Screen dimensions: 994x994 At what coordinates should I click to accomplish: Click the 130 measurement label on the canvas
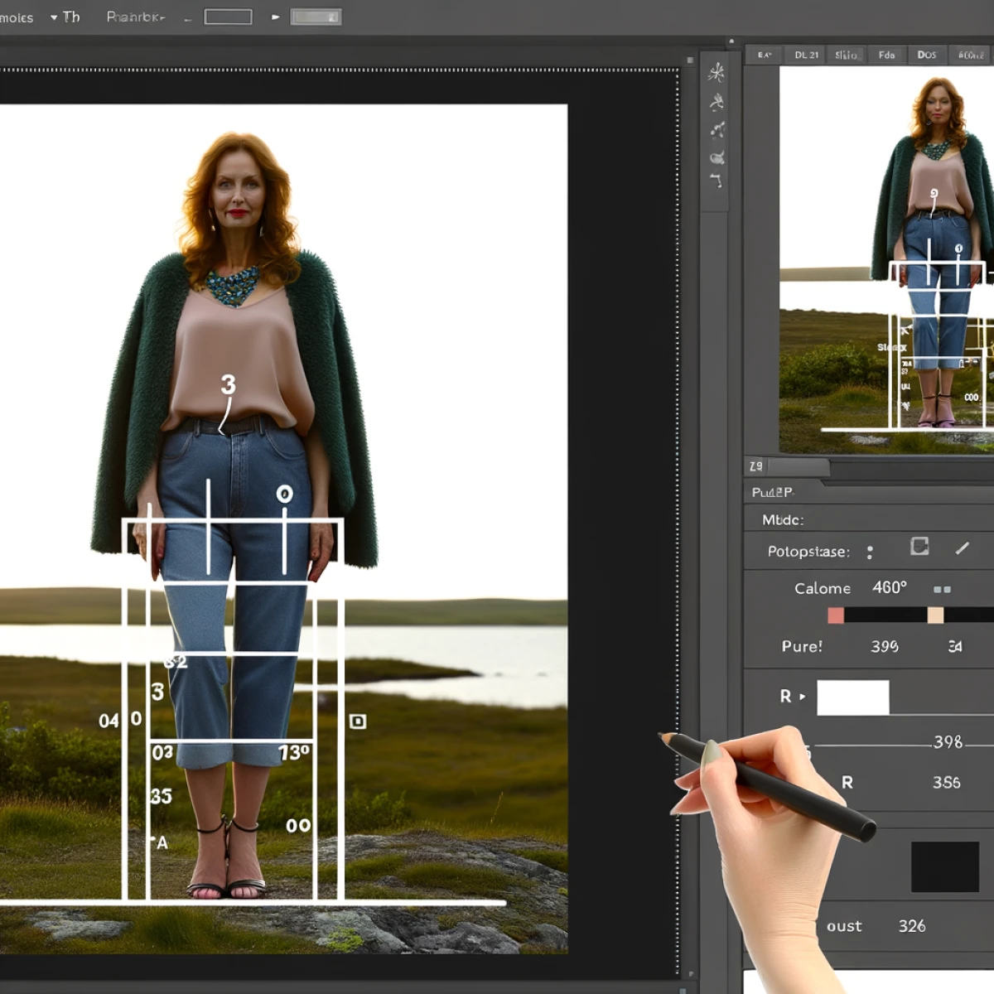coord(294,753)
